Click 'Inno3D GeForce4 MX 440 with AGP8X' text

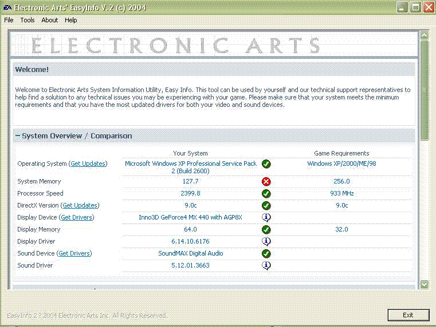pos(190,217)
